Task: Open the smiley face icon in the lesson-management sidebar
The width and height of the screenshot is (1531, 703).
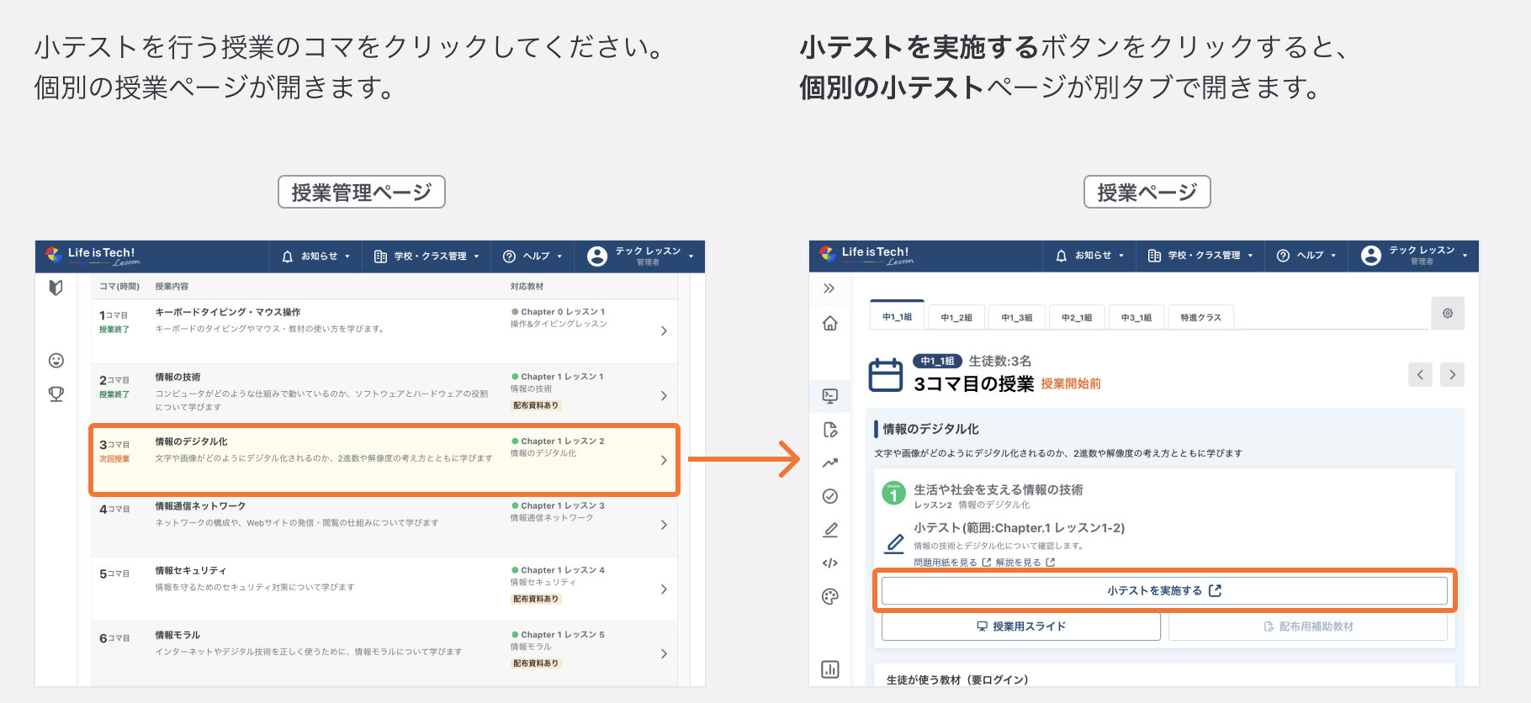Action: tap(56, 361)
